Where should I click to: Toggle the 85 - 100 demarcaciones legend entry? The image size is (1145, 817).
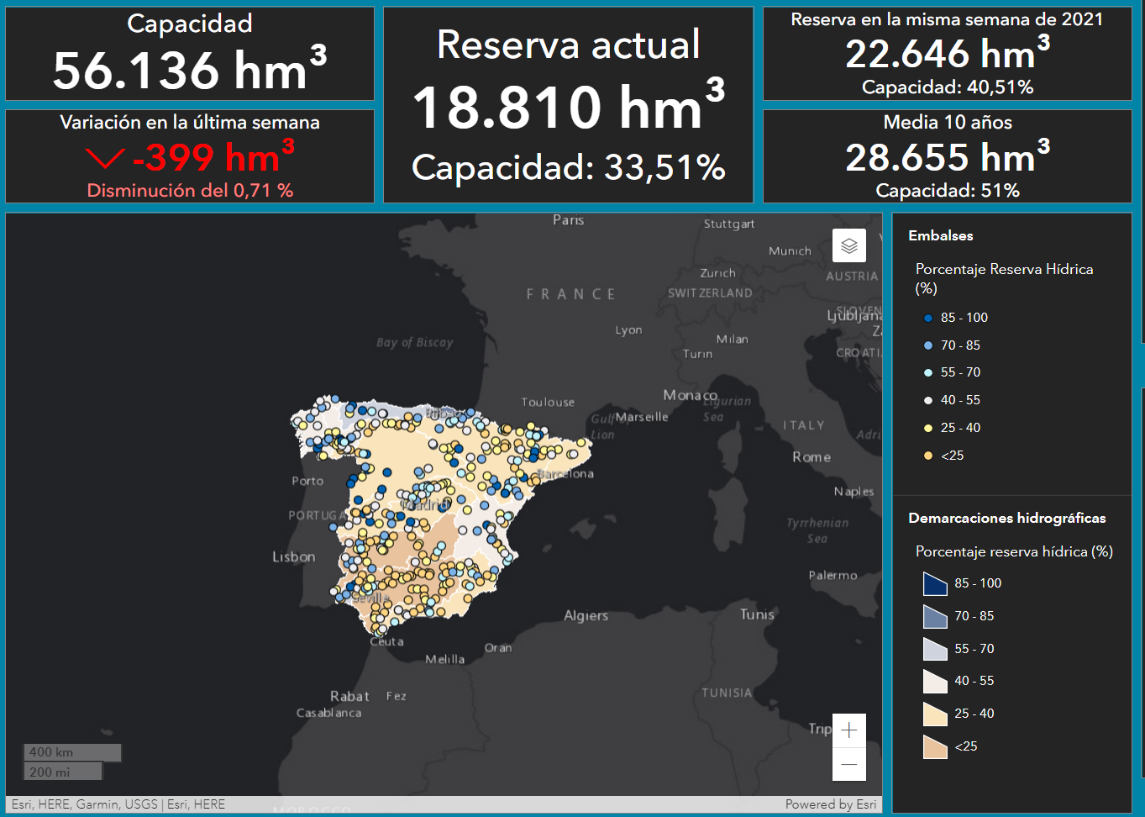click(x=935, y=582)
